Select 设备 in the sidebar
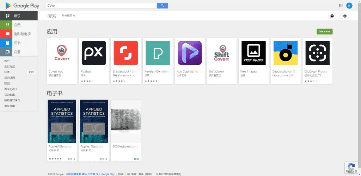361x176 pixels. pyautogui.click(x=17, y=52)
